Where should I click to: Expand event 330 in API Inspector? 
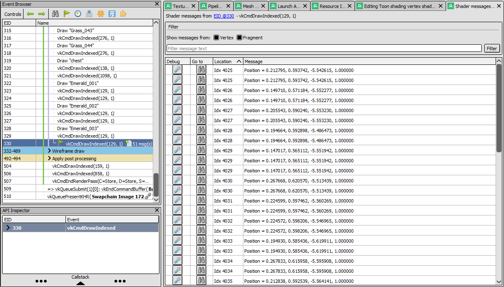click(x=8, y=228)
